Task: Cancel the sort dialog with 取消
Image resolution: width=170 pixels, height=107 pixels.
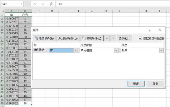Action: click(155, 84)
